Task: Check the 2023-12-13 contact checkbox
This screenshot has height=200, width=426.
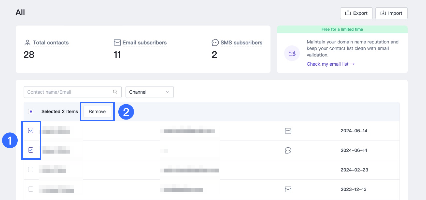Action: [31, 189]
